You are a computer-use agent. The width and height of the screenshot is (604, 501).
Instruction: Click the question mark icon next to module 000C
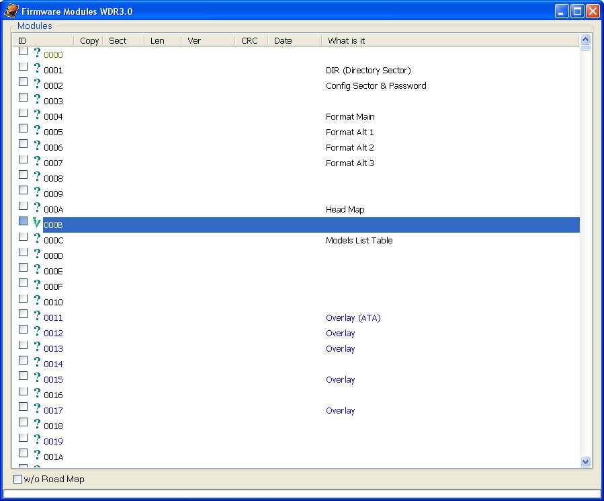(37, 238)
